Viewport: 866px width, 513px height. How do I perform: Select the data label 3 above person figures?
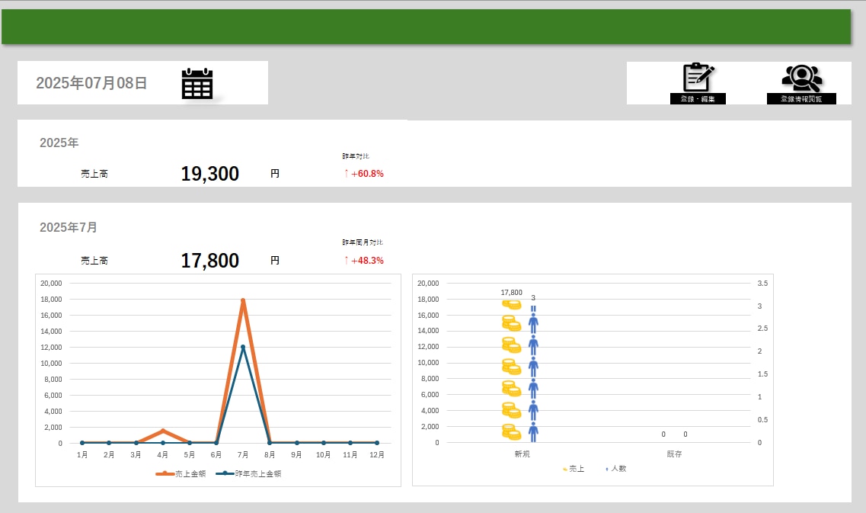[x=533, y=298]
